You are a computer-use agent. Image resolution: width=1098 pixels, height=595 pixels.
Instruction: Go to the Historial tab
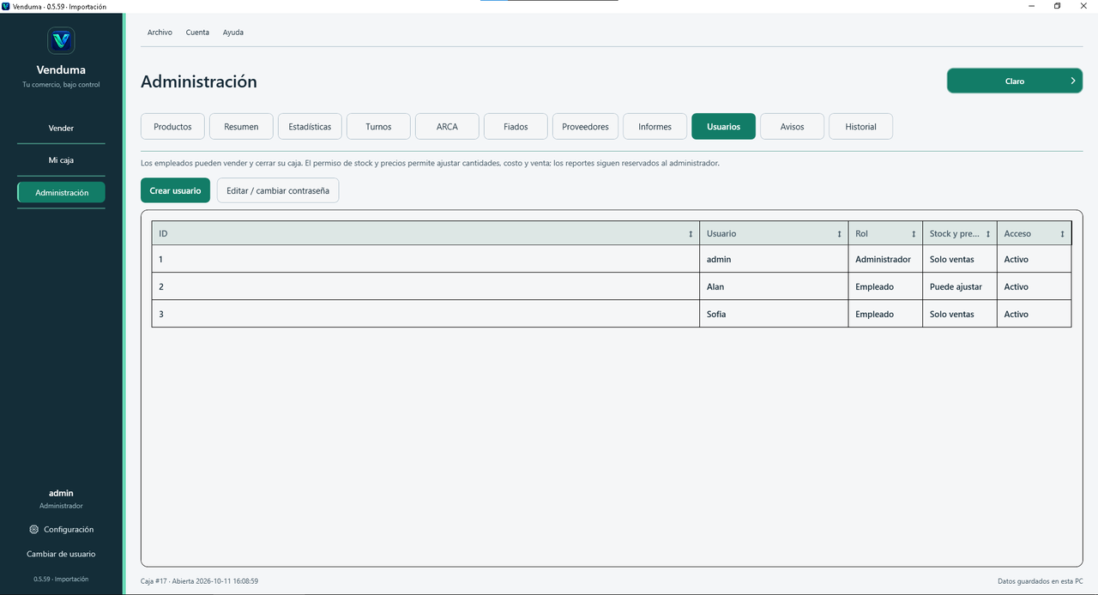point(860,126)
